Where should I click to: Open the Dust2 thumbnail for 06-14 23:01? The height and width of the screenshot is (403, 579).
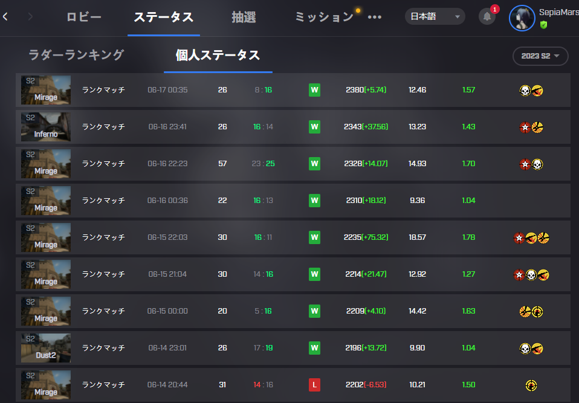click(x=46, y=348)
